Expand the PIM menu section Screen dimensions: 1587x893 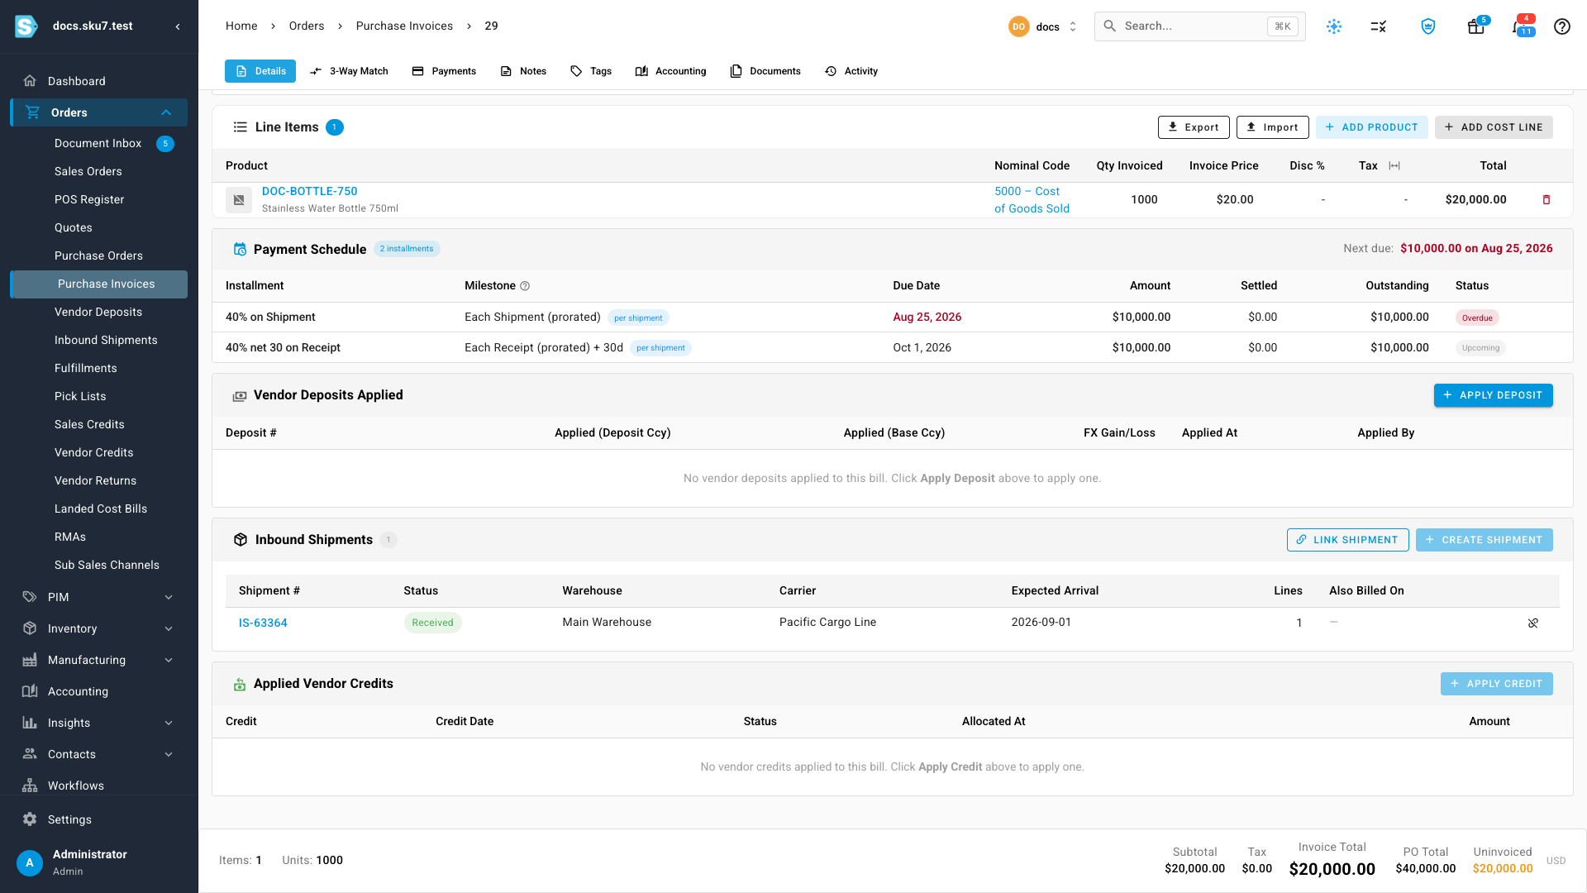tap(169, 597)
